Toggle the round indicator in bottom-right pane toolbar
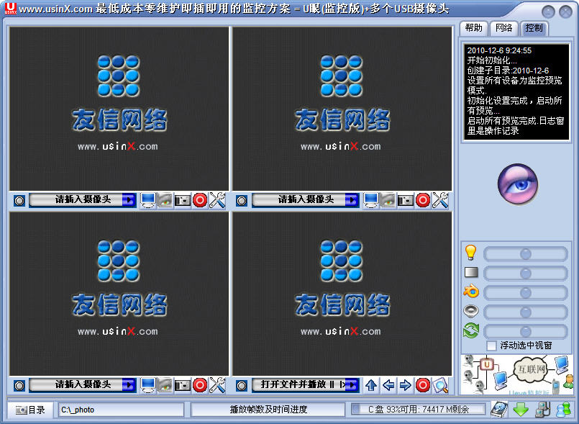 [242, 385]
